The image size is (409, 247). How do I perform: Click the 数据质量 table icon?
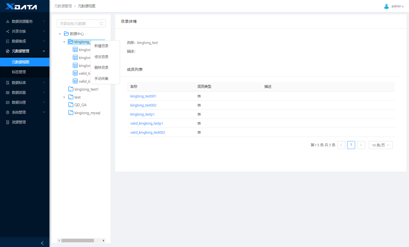pos(8,92)
